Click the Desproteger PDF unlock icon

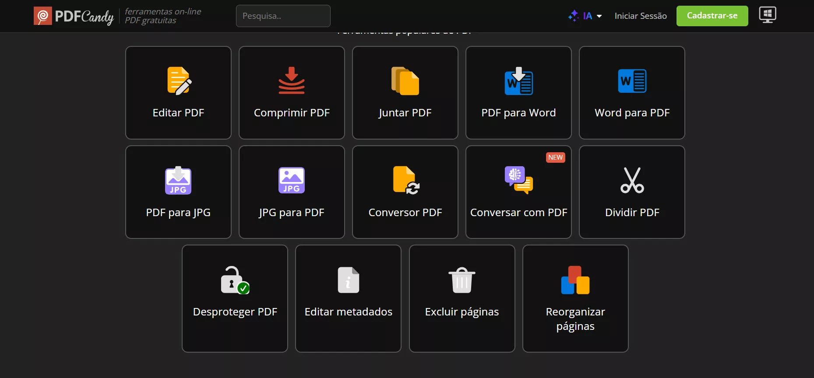click(x=235, y=280)
